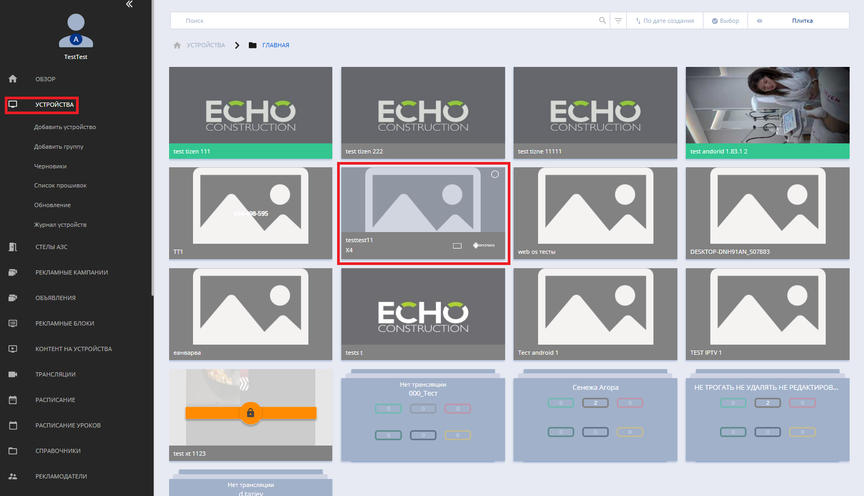Go to Расписание in the sidebar
Screen dimensions: 864x496
click(55, 400)
